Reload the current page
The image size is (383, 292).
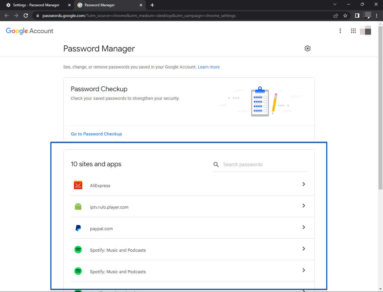(26, 16)
